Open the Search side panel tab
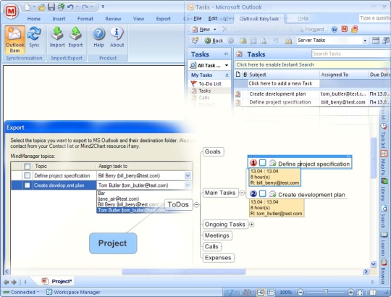The image size is (391, 297). point(383,216)
